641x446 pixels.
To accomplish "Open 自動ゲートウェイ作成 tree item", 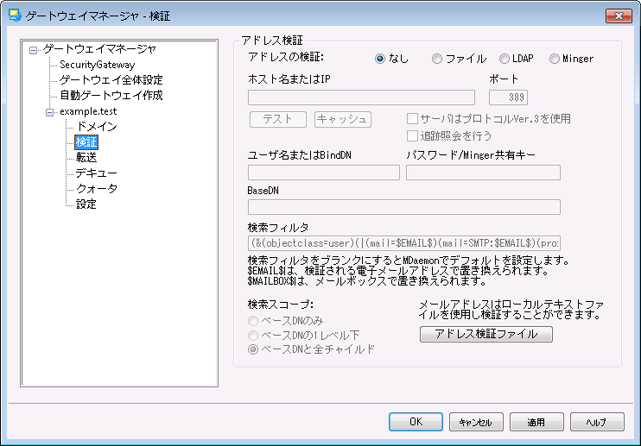I will pyautogui.click(x=111, y=96).
